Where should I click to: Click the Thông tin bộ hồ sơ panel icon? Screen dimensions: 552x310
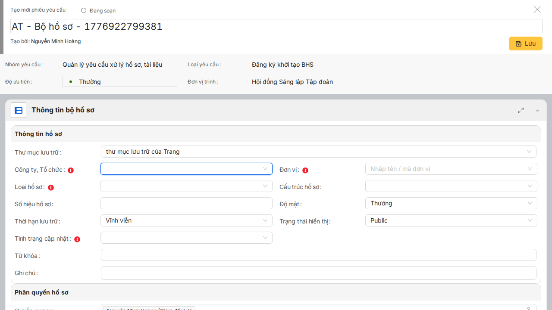(19, 110)
